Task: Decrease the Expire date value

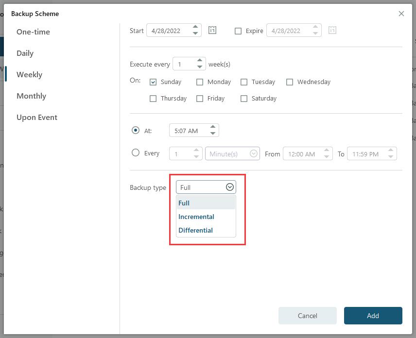Action: [315, 34]
